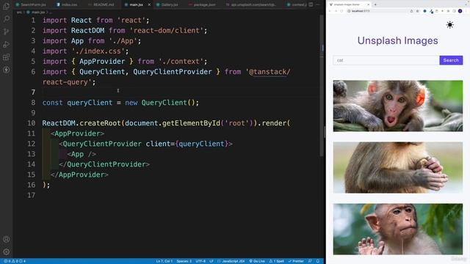This screenshot has height=264, width=470.
Task: Open notifications bell in status bar
Action: tap(318, 261)
